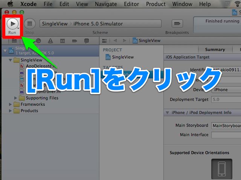The image size is (241, 180).
Task: Expand the Frameworks folder
Action: (x=10, y=104)
